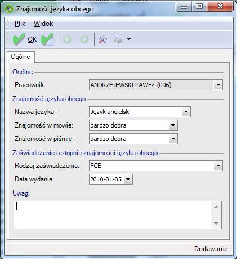Image resolution: width=237 pixels, height=259 pixels.
Task: Expand the printer options arrow
Action: (128, 39)
